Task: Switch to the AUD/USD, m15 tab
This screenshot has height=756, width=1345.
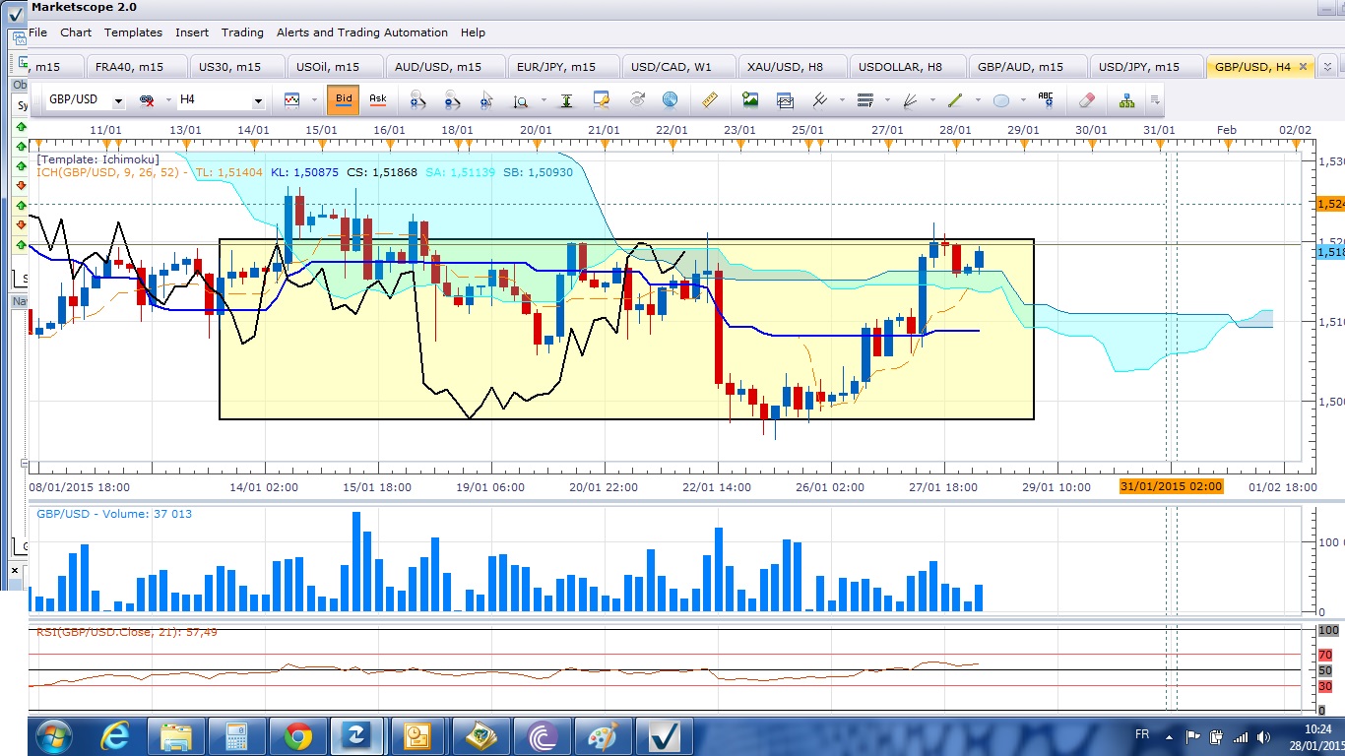Action: (444, 67)
